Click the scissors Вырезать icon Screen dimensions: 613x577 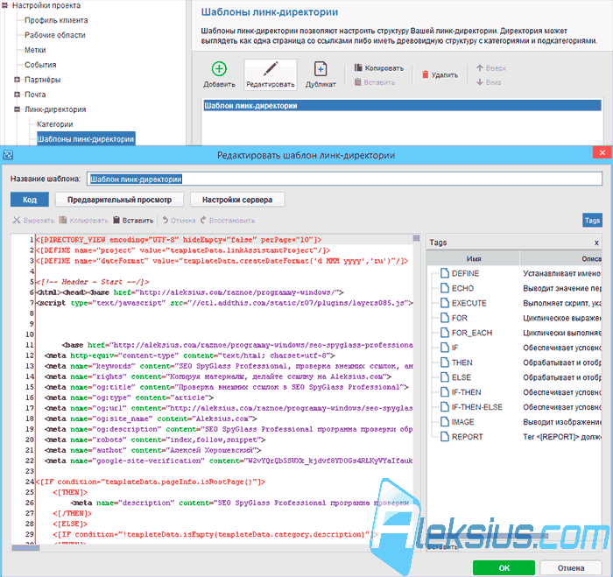17,220
